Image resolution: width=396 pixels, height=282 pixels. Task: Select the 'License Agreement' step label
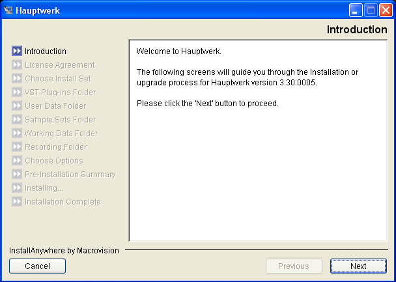click(60, 65)
